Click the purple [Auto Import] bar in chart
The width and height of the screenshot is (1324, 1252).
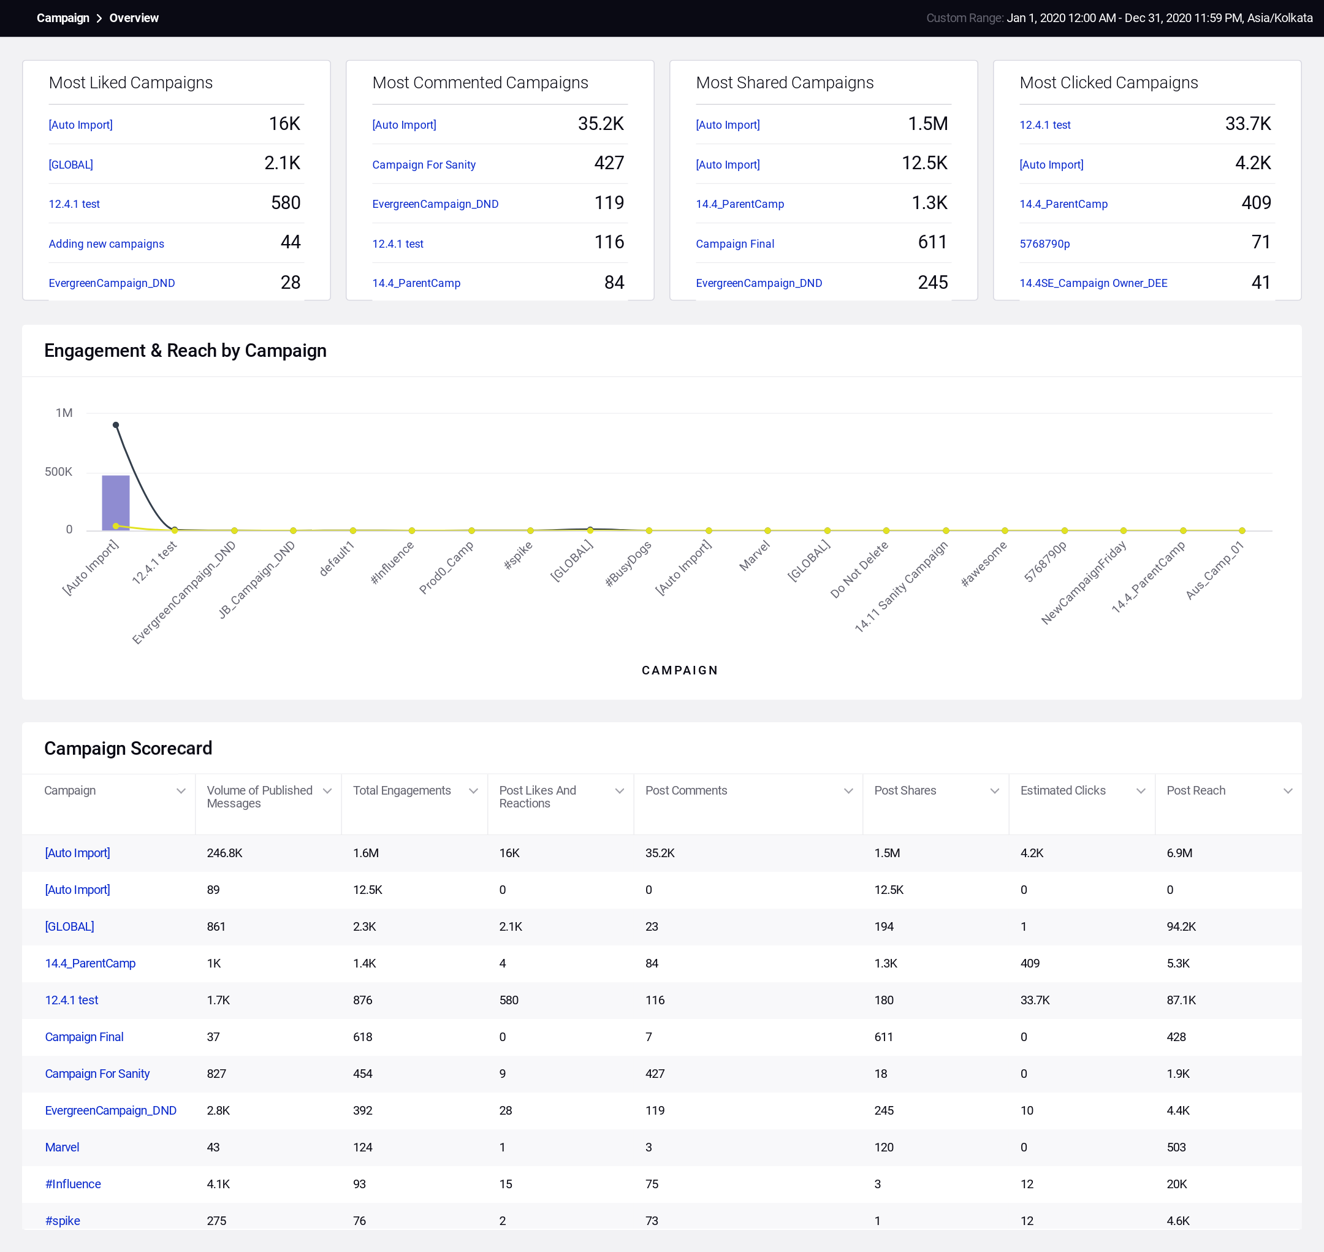point(115,503)
